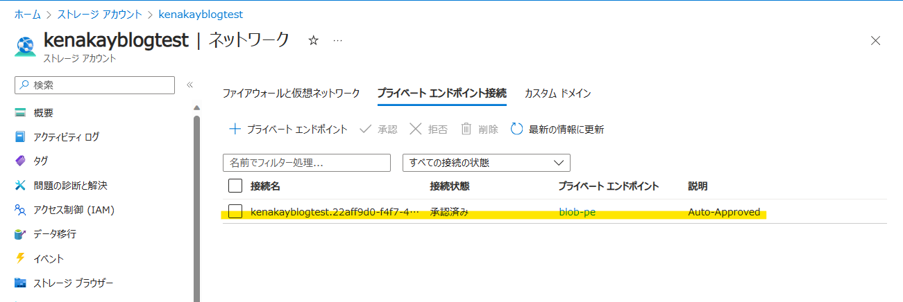
Task: Go to タグ in the sidebar
Action: pos(41,161)
